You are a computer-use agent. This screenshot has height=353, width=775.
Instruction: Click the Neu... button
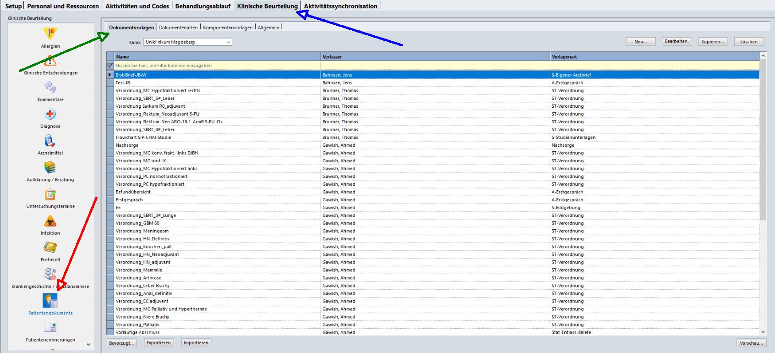coord(640,42)
